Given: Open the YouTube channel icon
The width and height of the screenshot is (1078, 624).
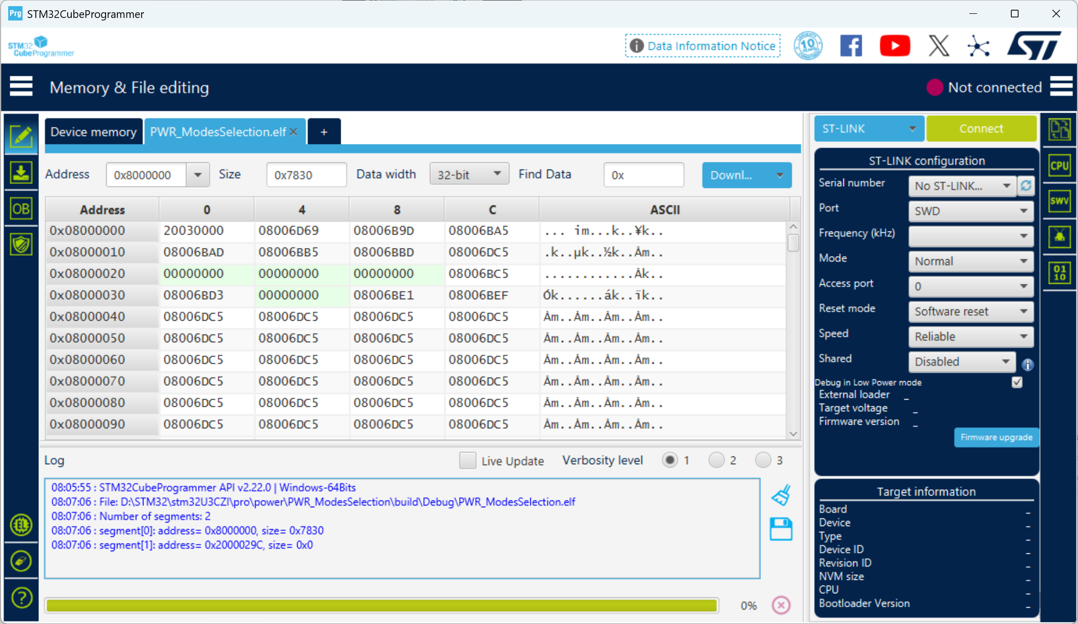Looking at the screenshot, I should 895,46.
